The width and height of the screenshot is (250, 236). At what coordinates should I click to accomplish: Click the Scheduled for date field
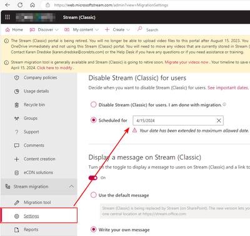(178, 120)
